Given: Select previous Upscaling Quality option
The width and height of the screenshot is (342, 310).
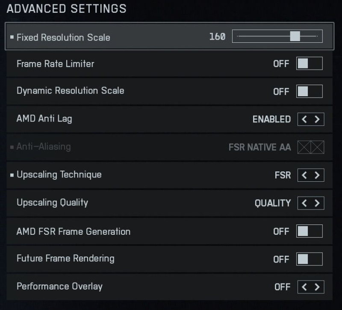Looking at the screenshot, I should pyautogui.click(x=304, y=203).
